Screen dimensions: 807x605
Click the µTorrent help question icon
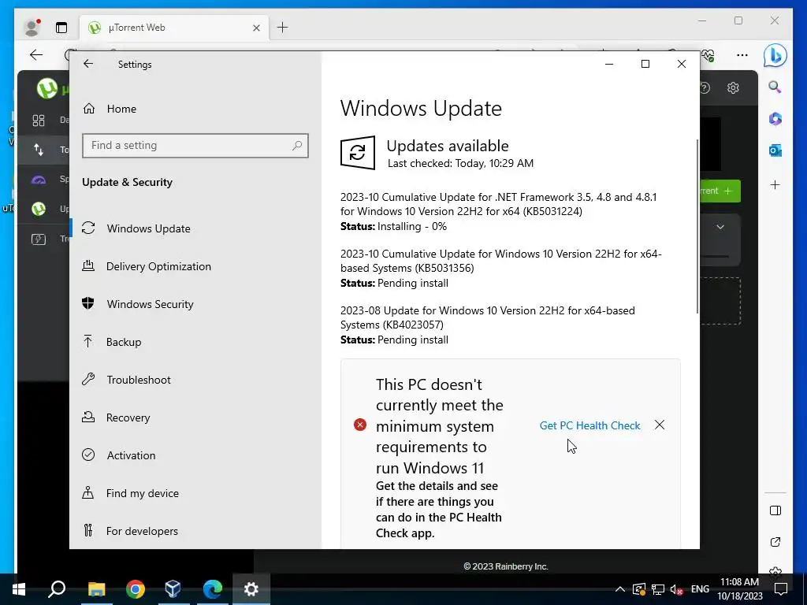(705, 88)
